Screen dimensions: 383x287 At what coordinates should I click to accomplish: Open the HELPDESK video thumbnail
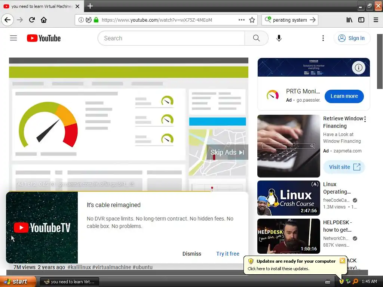tap(289, 236)
